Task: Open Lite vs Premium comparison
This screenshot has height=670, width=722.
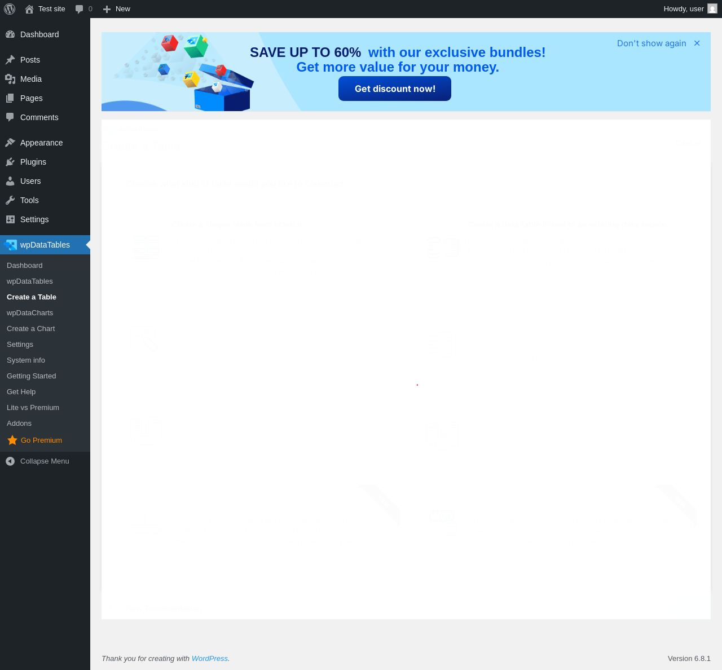Action: [x=33, y=408]
